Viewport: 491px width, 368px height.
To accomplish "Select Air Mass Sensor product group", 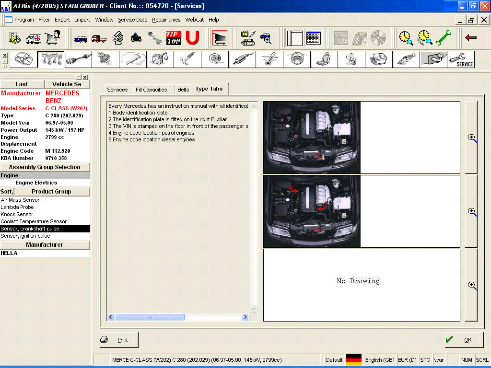I will [x=45, y=200].
